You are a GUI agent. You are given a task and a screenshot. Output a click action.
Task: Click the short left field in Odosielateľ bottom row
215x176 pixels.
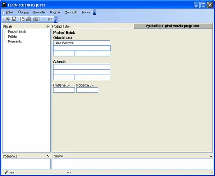(x=64, y=54)
